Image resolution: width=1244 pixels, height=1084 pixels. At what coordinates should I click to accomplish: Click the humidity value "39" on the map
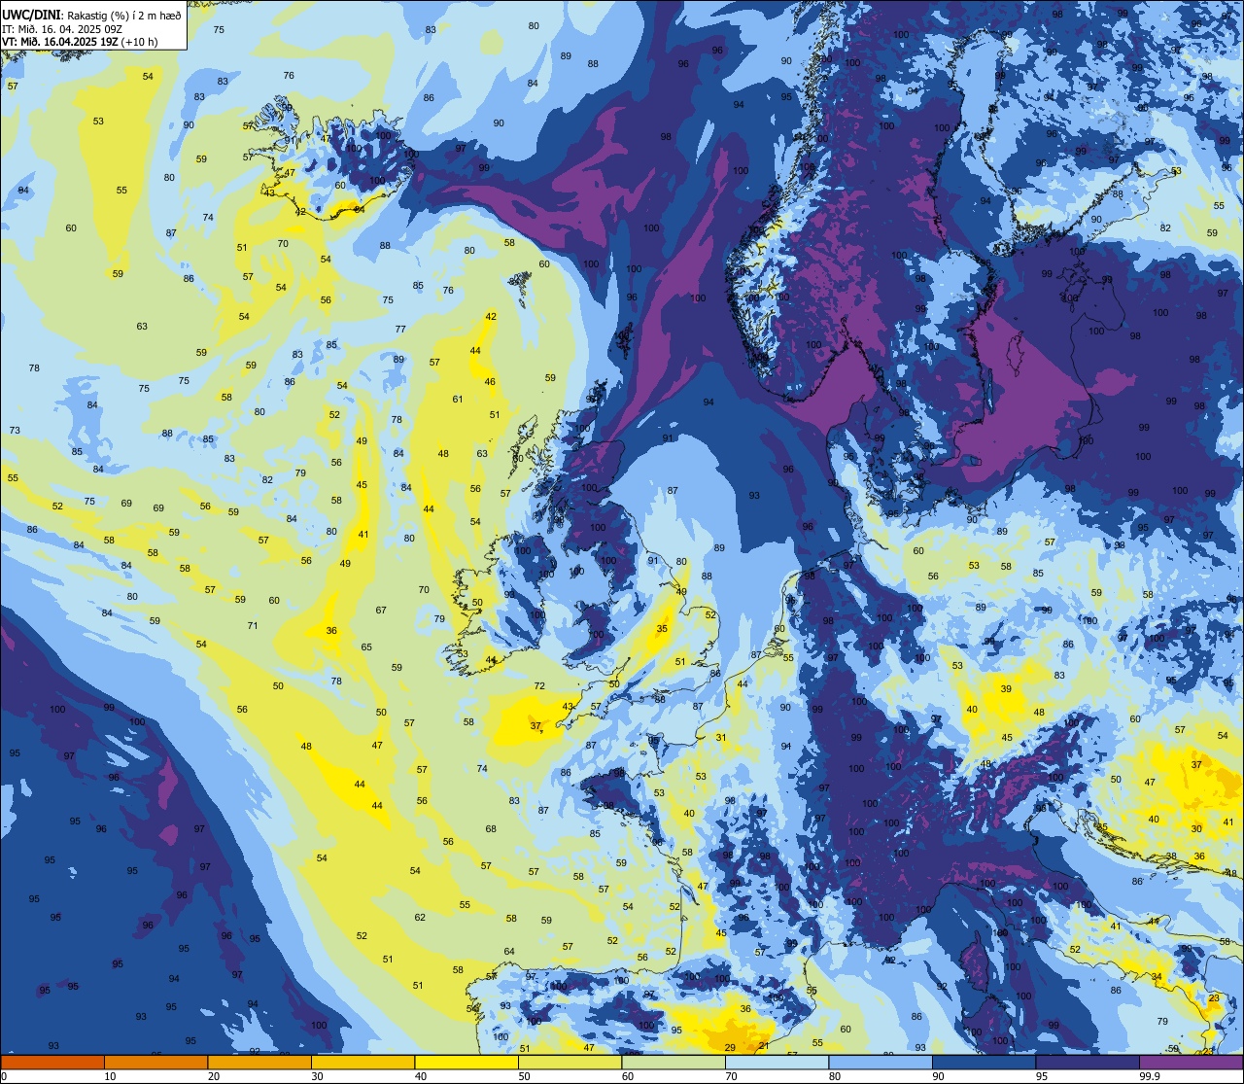point(1007,689)
